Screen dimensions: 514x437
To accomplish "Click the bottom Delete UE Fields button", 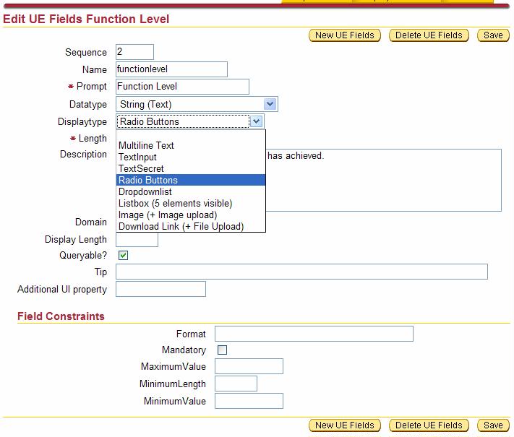I will coord(429,425).
